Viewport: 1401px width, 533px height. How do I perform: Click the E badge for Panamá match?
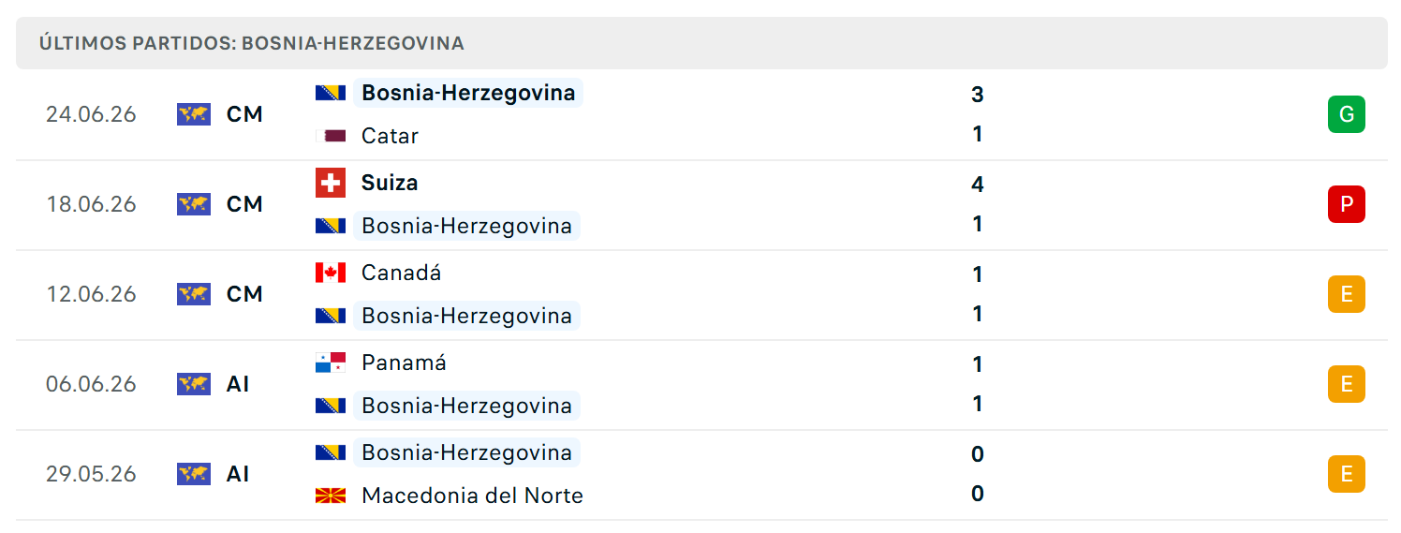click(x=1346, y=384)
